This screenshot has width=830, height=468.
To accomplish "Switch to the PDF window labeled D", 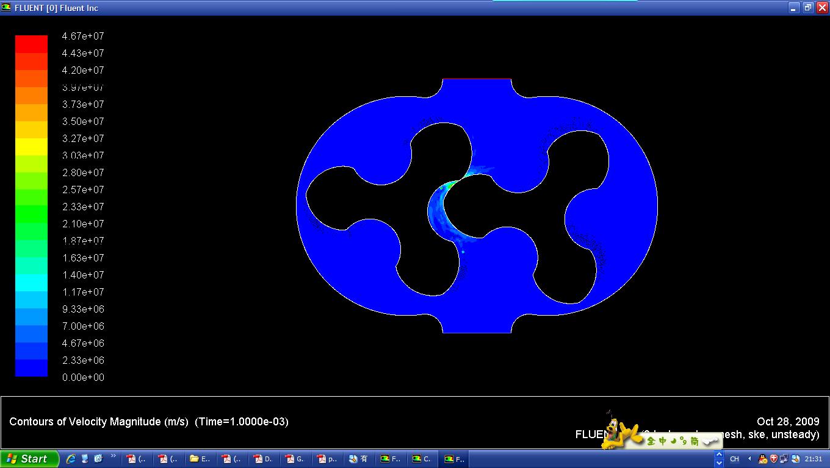I will coord(263,459).
